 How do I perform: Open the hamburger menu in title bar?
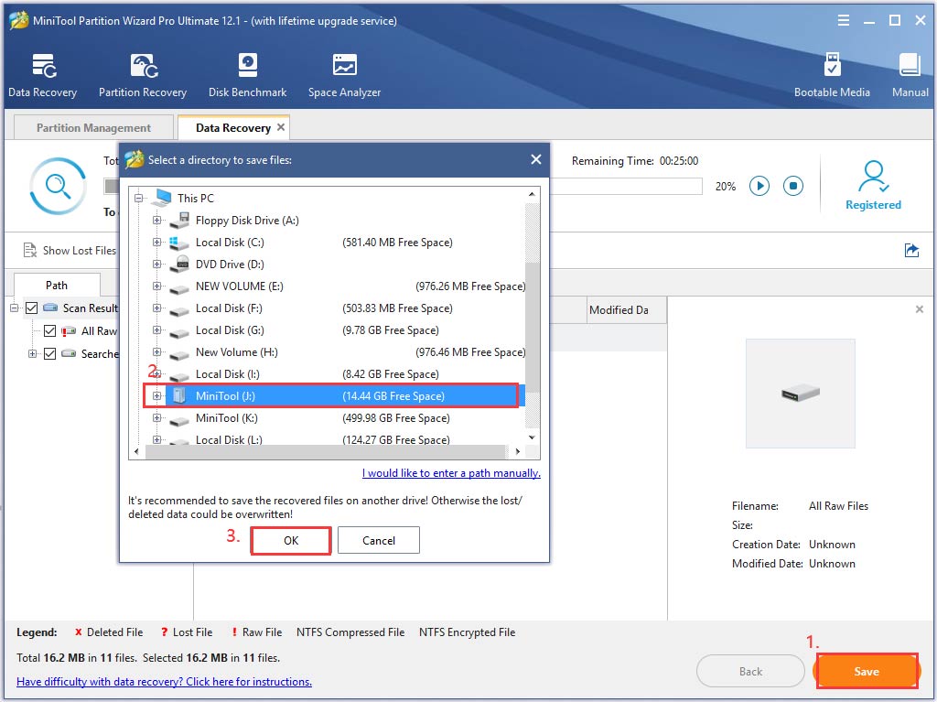point(843,20)
